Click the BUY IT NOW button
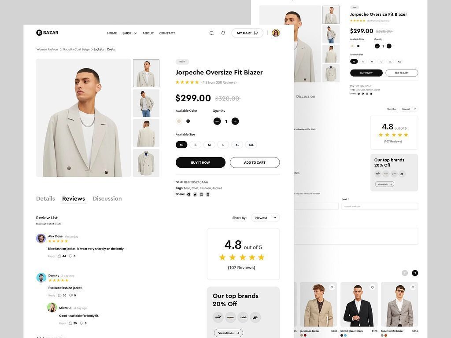 (x=200, y=162)
